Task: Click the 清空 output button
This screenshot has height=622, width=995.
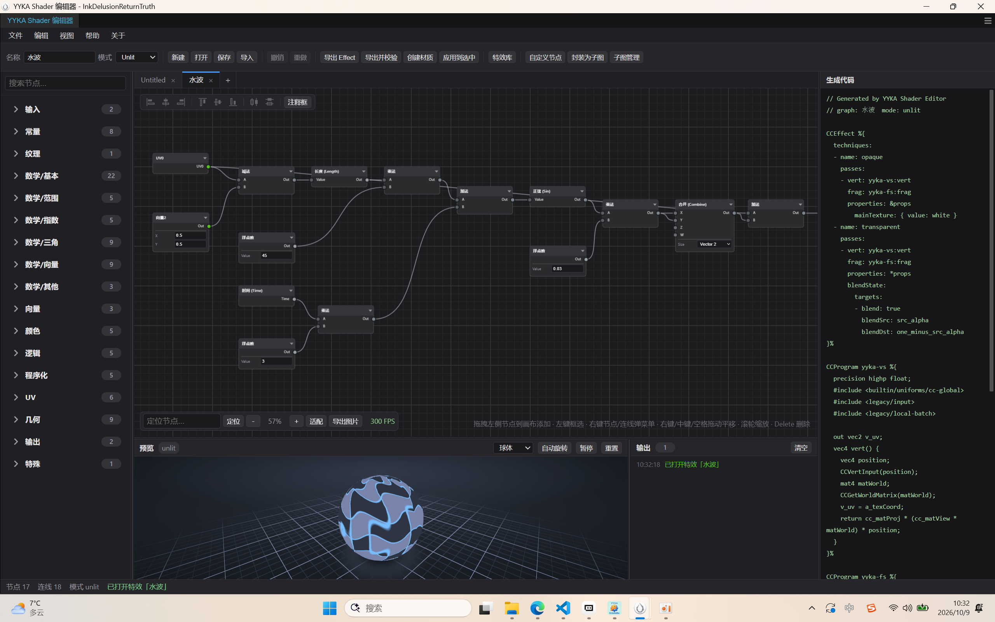Action: pos(801,448)
